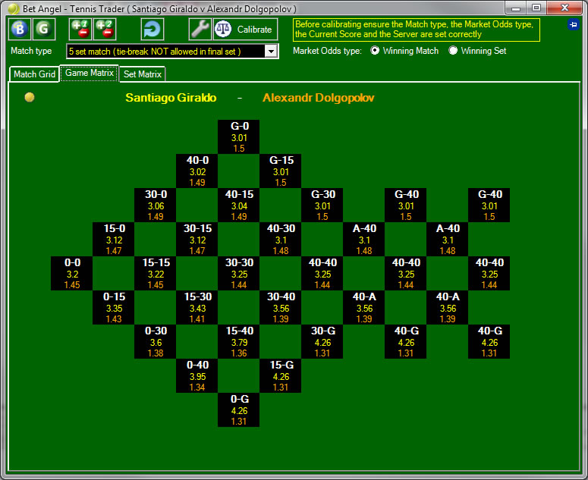Click the 0-0 score cell
Image resolution: width=588 pixels, height=480 pixels.
pos(71,273)
